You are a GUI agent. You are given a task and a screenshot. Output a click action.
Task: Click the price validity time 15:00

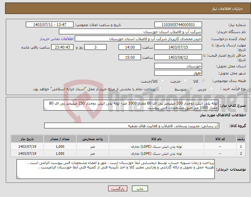130,57
